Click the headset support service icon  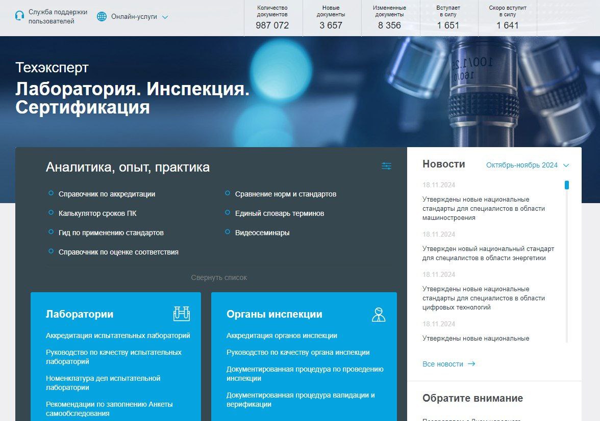pyautogui.click(x=19, y=16)
